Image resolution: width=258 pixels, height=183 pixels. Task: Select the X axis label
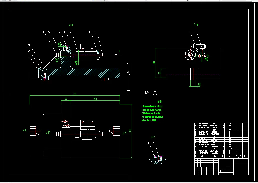point(155,92)
